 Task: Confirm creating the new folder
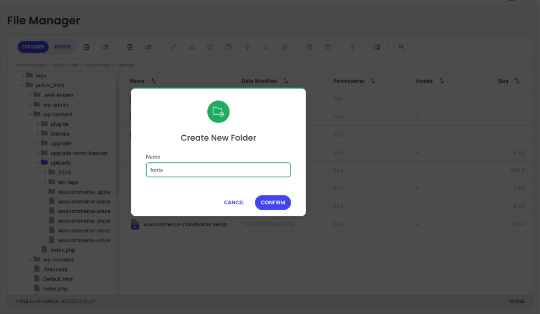tap(272, 203)
